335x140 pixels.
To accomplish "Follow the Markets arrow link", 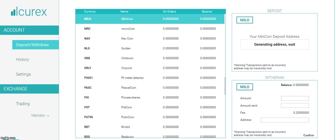I will coord(40,115).
